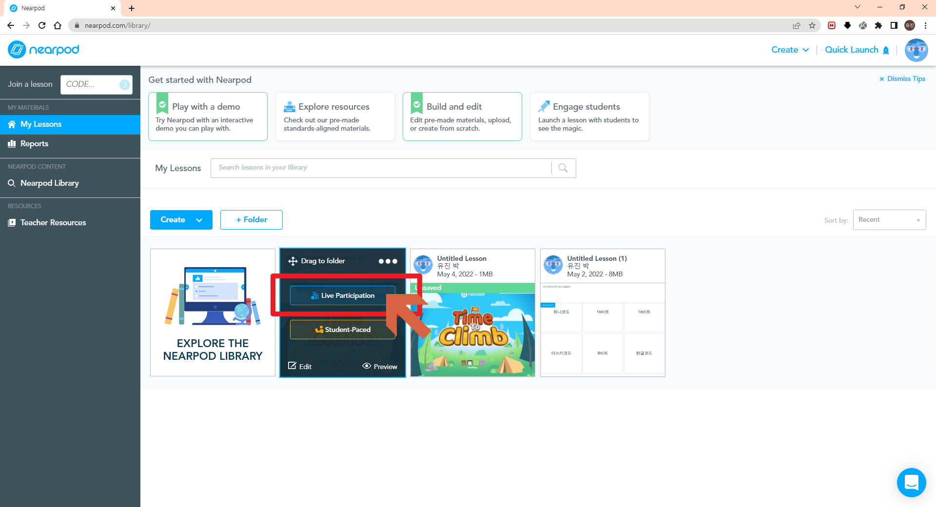Click author avatar on Untitled Lesson card
Image resolution: width=936 pixels, height=507 pixels.
(x=423, y=265)
